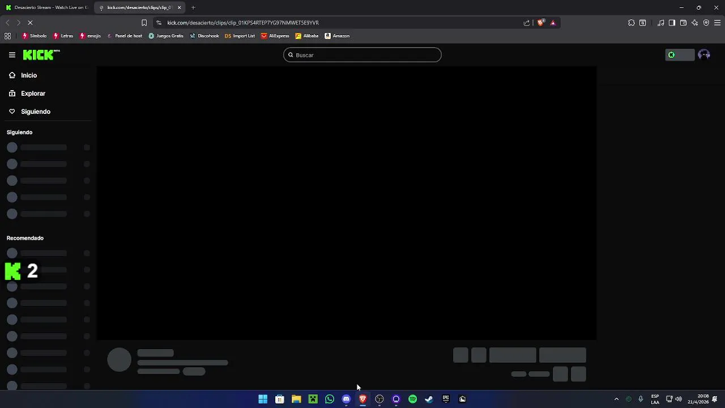The width and height of the screenshot is (725, 408).
Task: Stop the page from loading
Action: click(30, 23)
